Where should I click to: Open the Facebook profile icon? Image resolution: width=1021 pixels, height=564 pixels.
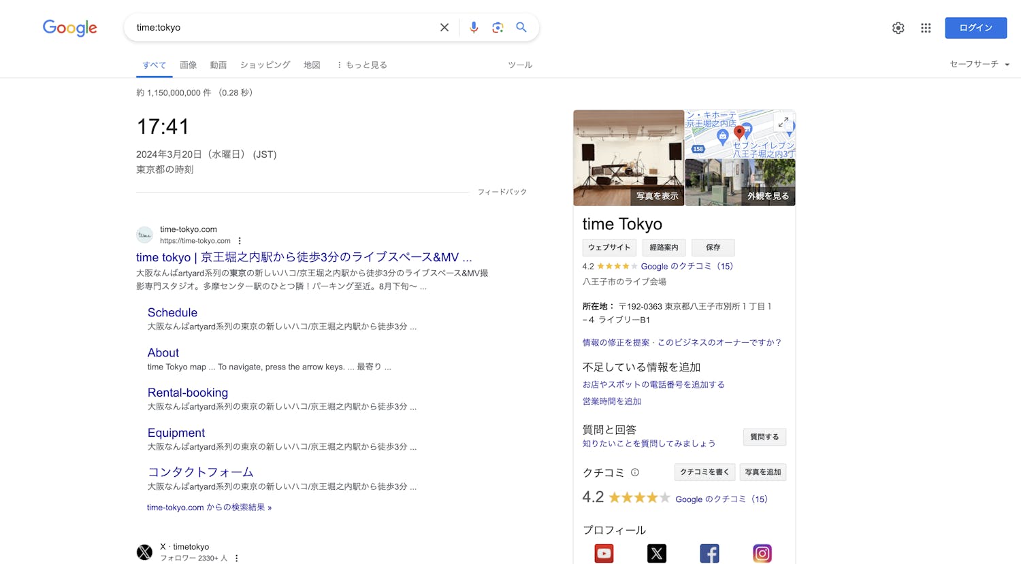[709, 553]
